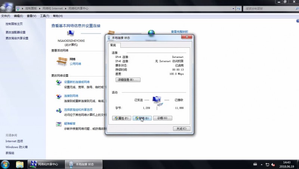Image resolution: width=299 pixels, height=169 pixels.
Task: Click the Internet globe icon in network map
Action: tap(151, 32)
